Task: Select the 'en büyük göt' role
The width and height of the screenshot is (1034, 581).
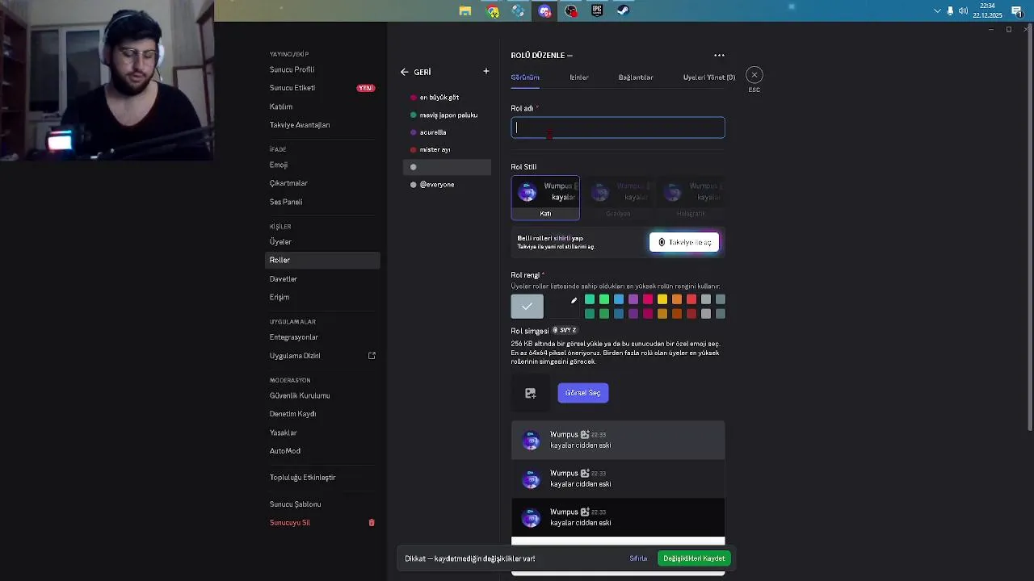Action: tap(447, 98)
